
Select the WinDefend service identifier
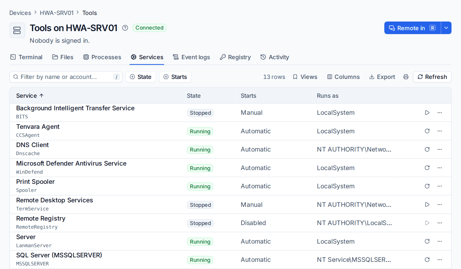point(29,172)
